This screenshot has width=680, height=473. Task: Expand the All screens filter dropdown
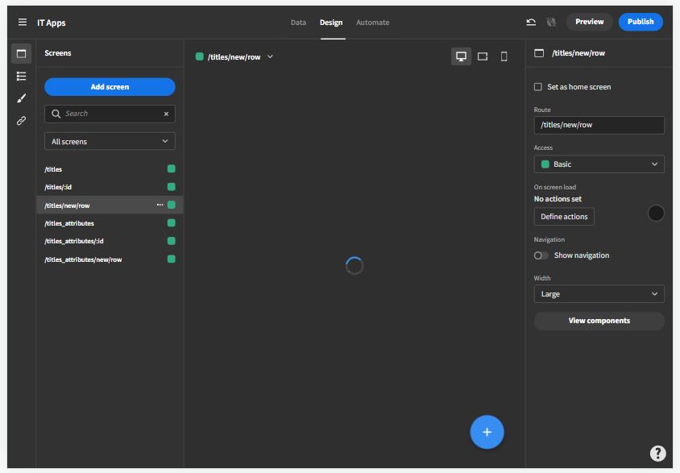(x=110, y=141)
